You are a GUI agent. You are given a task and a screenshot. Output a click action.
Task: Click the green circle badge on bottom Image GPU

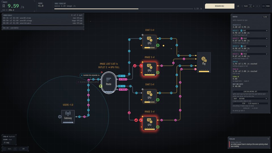(158, 127)
